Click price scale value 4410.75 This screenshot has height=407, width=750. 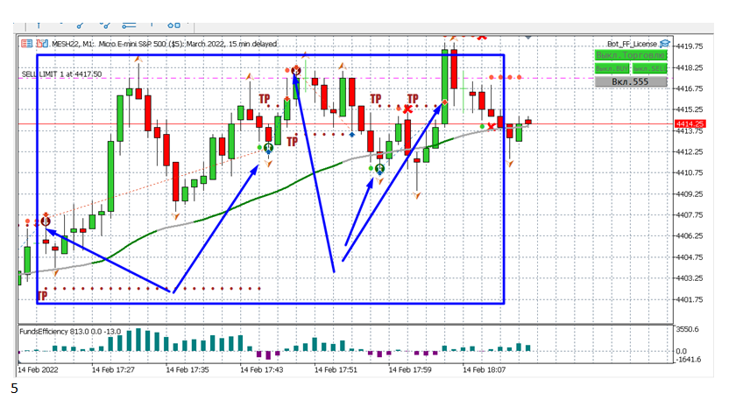[x=689, y=173]
